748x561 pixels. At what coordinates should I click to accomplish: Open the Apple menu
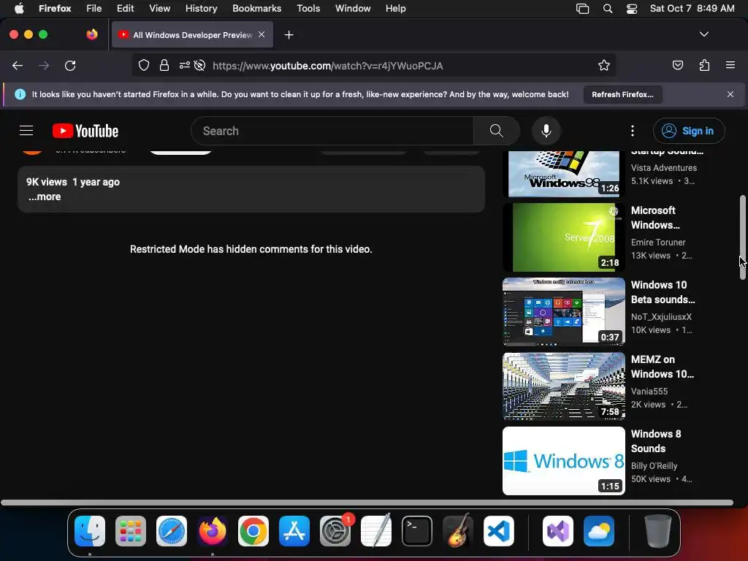[x=19, y=8]
